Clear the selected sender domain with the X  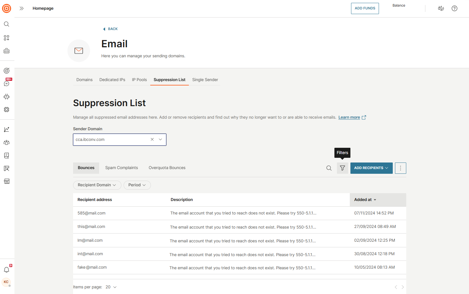click(x=152, y=139)
